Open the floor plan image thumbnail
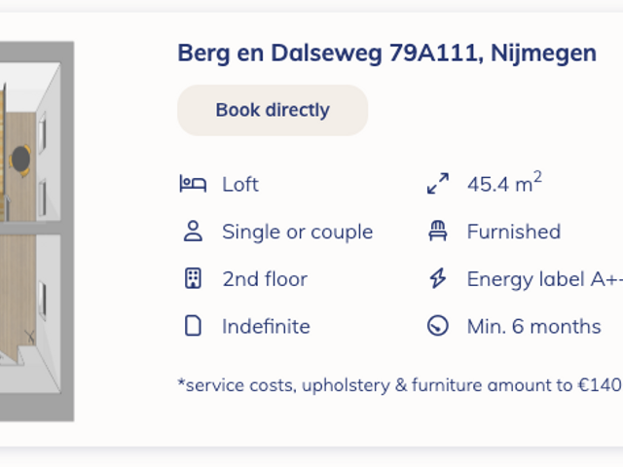 37,232
